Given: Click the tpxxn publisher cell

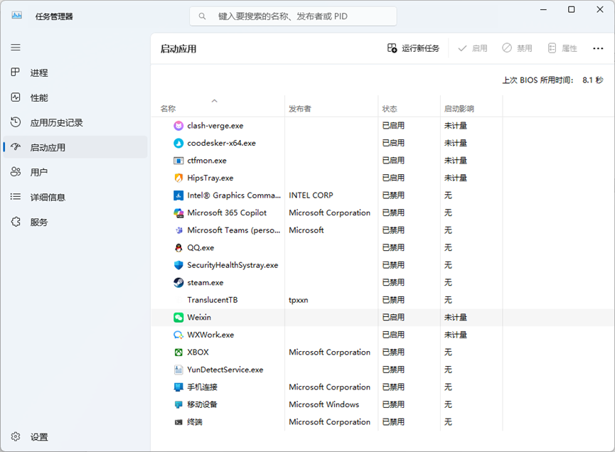Looking at the screenshot, I should (298, 300).
